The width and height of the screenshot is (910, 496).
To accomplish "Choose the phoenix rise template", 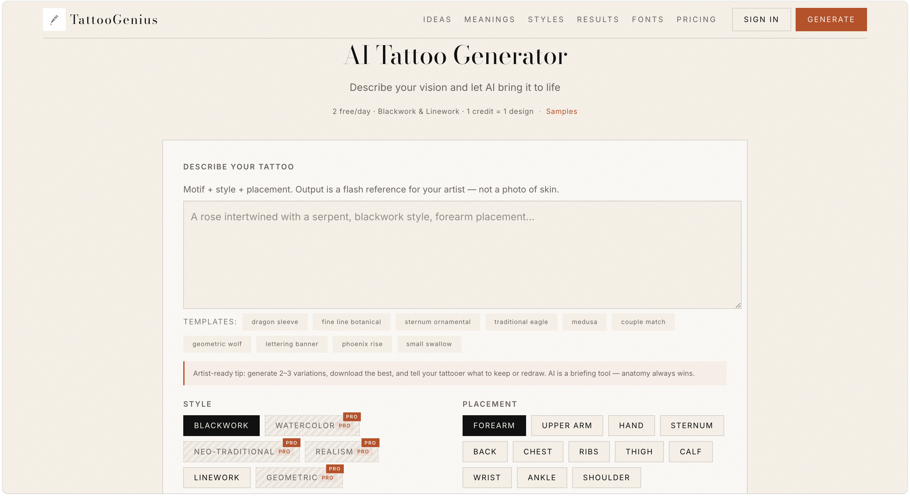I will 362,344.
